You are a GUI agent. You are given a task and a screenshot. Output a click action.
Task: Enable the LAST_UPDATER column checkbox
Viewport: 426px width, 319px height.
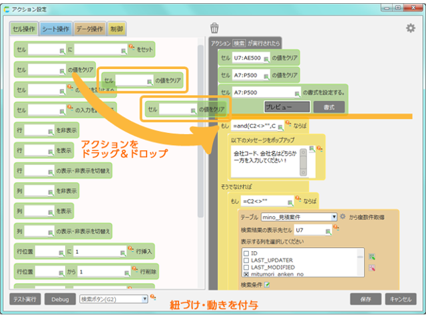(x=246, y=260)
